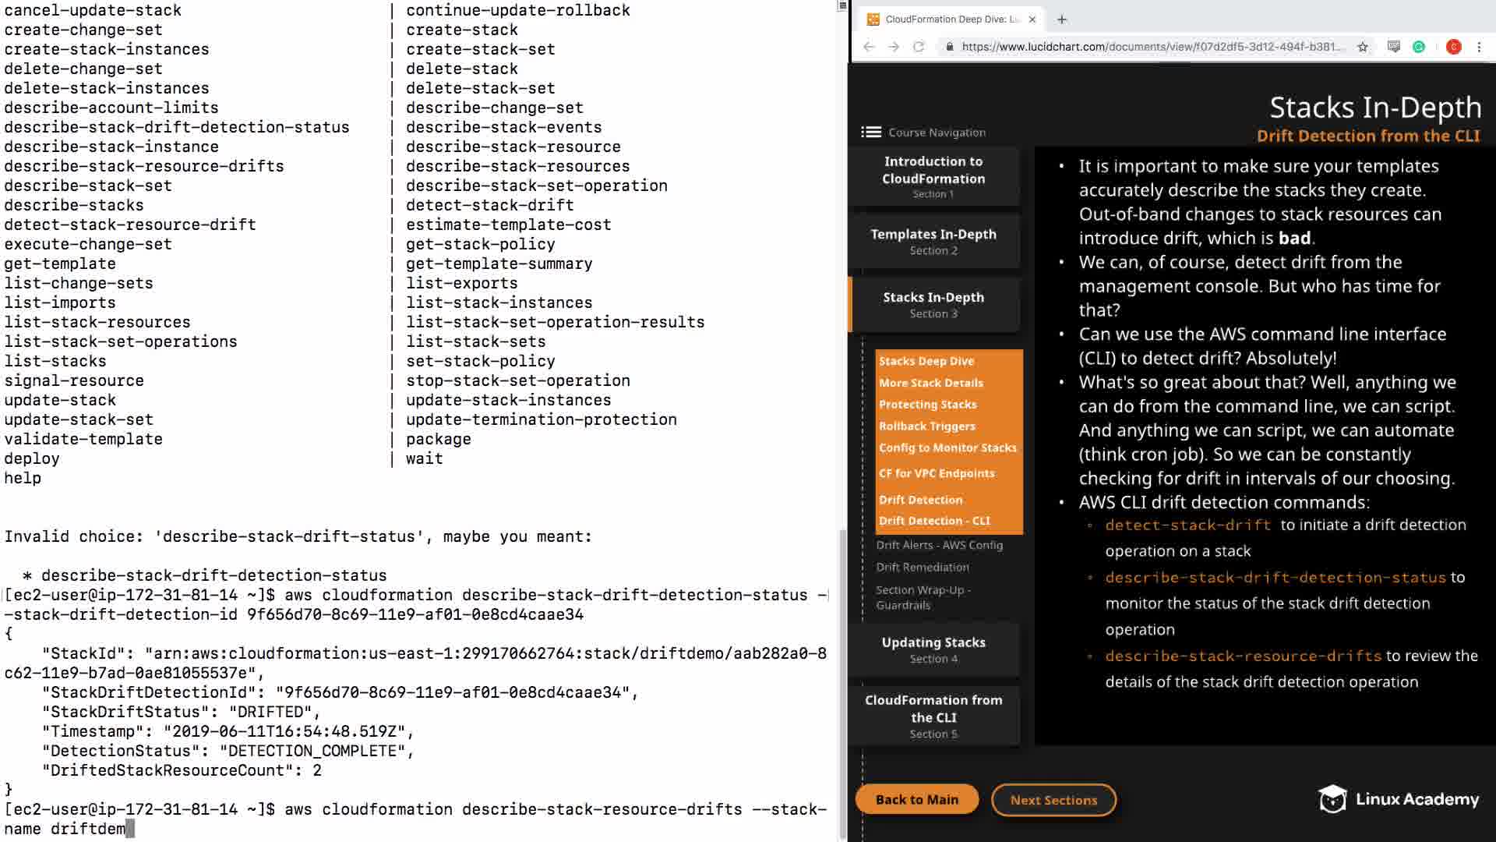
Task: Click the browser back arrow
Action: pos(869,47)
